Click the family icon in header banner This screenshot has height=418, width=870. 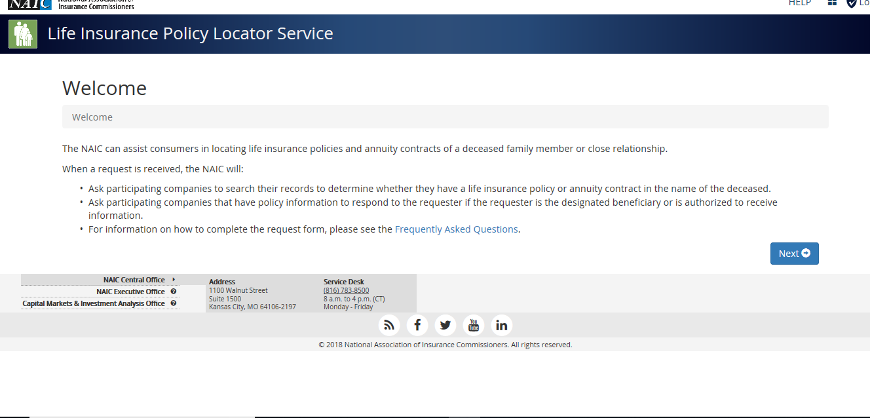(23, 34)
